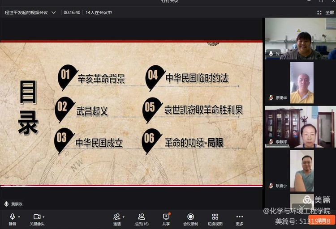Click the 邀请 invite icon
This screenshot has height=229, width=336.
pos(116,219)
